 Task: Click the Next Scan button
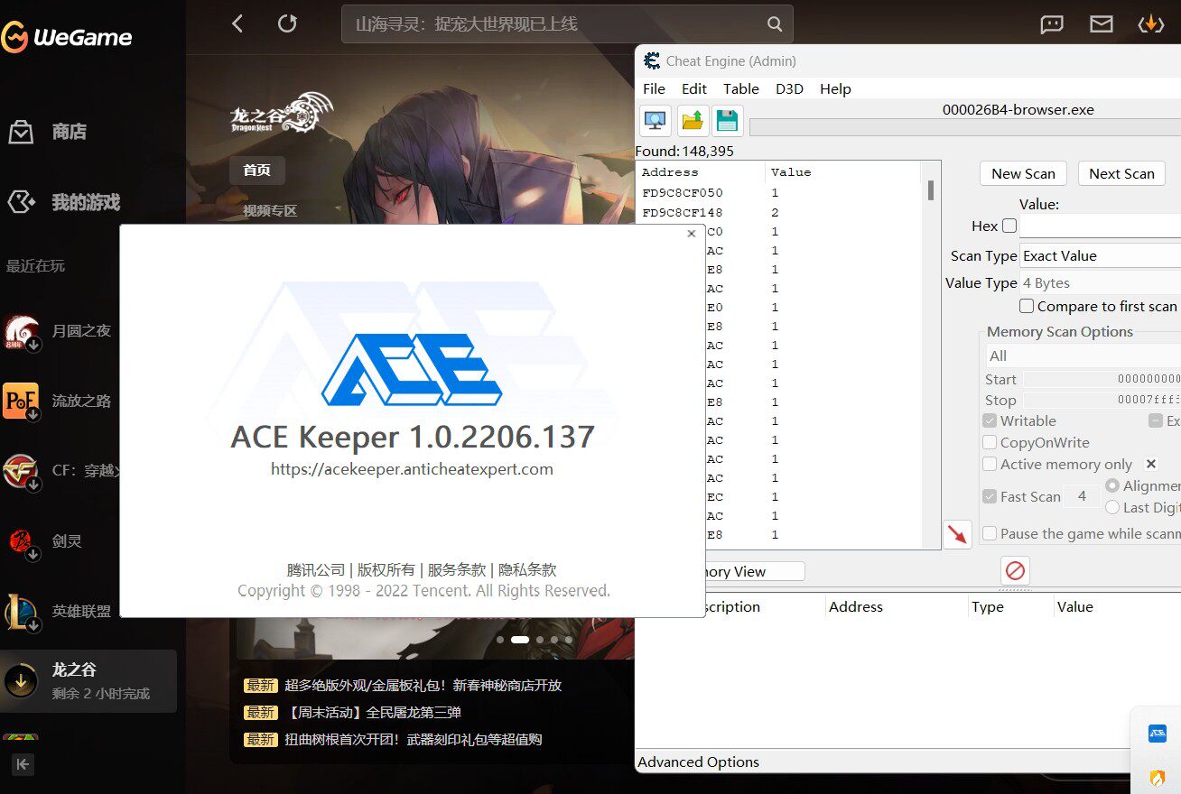(1121, 173)
